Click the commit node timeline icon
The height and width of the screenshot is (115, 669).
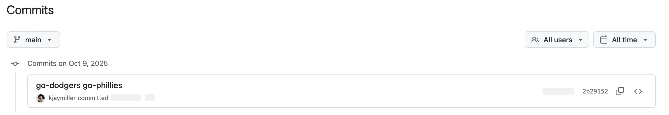15,64
